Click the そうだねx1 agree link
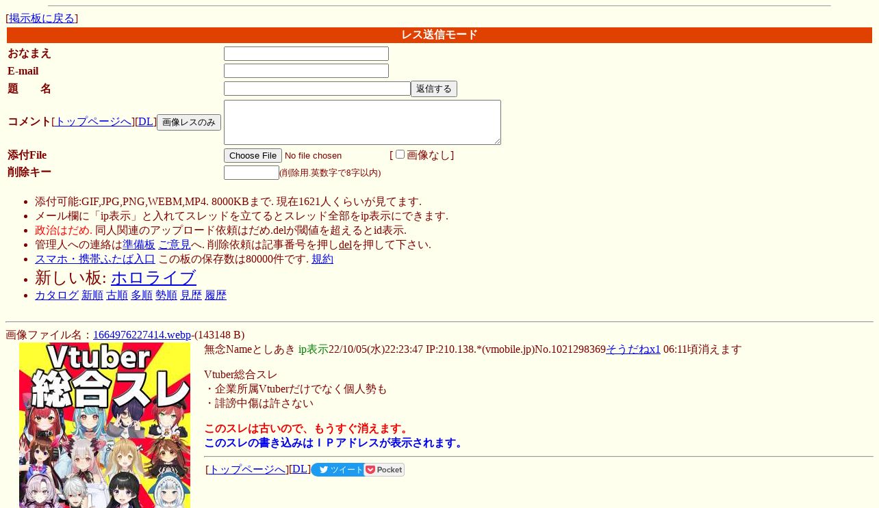 tap(633, 349)
